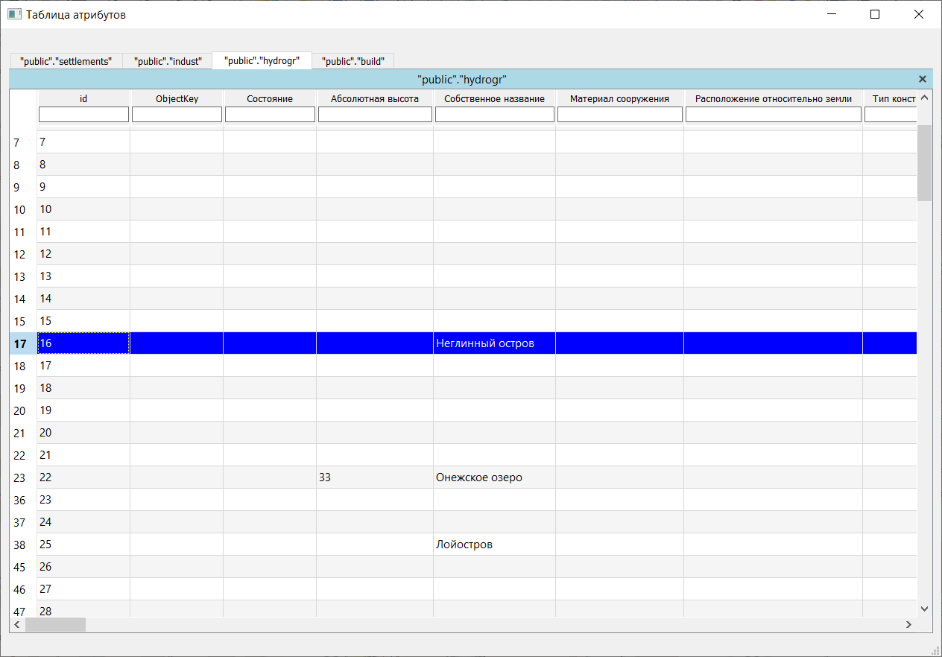Click the filter input under Материал сооружения
The height and width of the screenshot is (657, 942).
pyautogui.click(x=619, y=115)
